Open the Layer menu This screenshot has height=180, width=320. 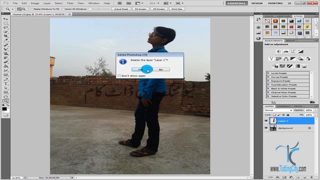point(46,3)
